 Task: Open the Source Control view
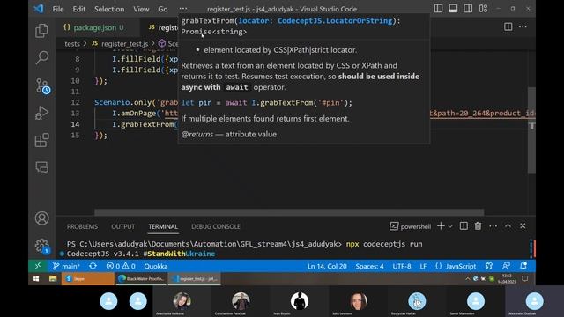click(42, 86)
